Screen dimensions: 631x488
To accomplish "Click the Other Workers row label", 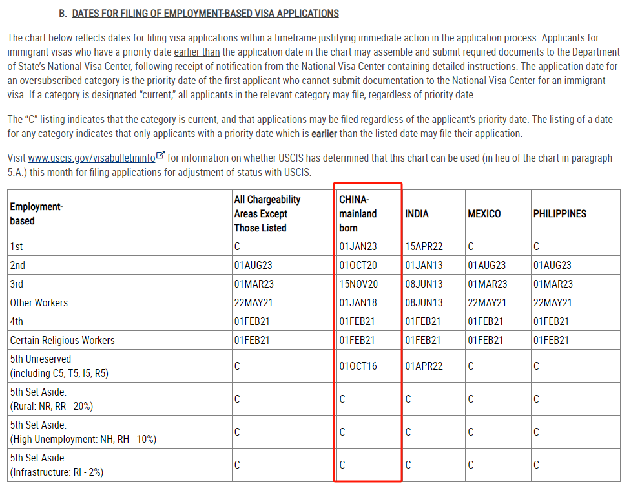I will click(x=39, y=302).
